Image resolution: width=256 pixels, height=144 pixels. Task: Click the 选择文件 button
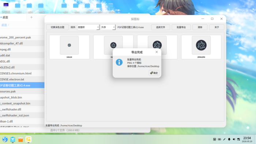coord(161,27)
